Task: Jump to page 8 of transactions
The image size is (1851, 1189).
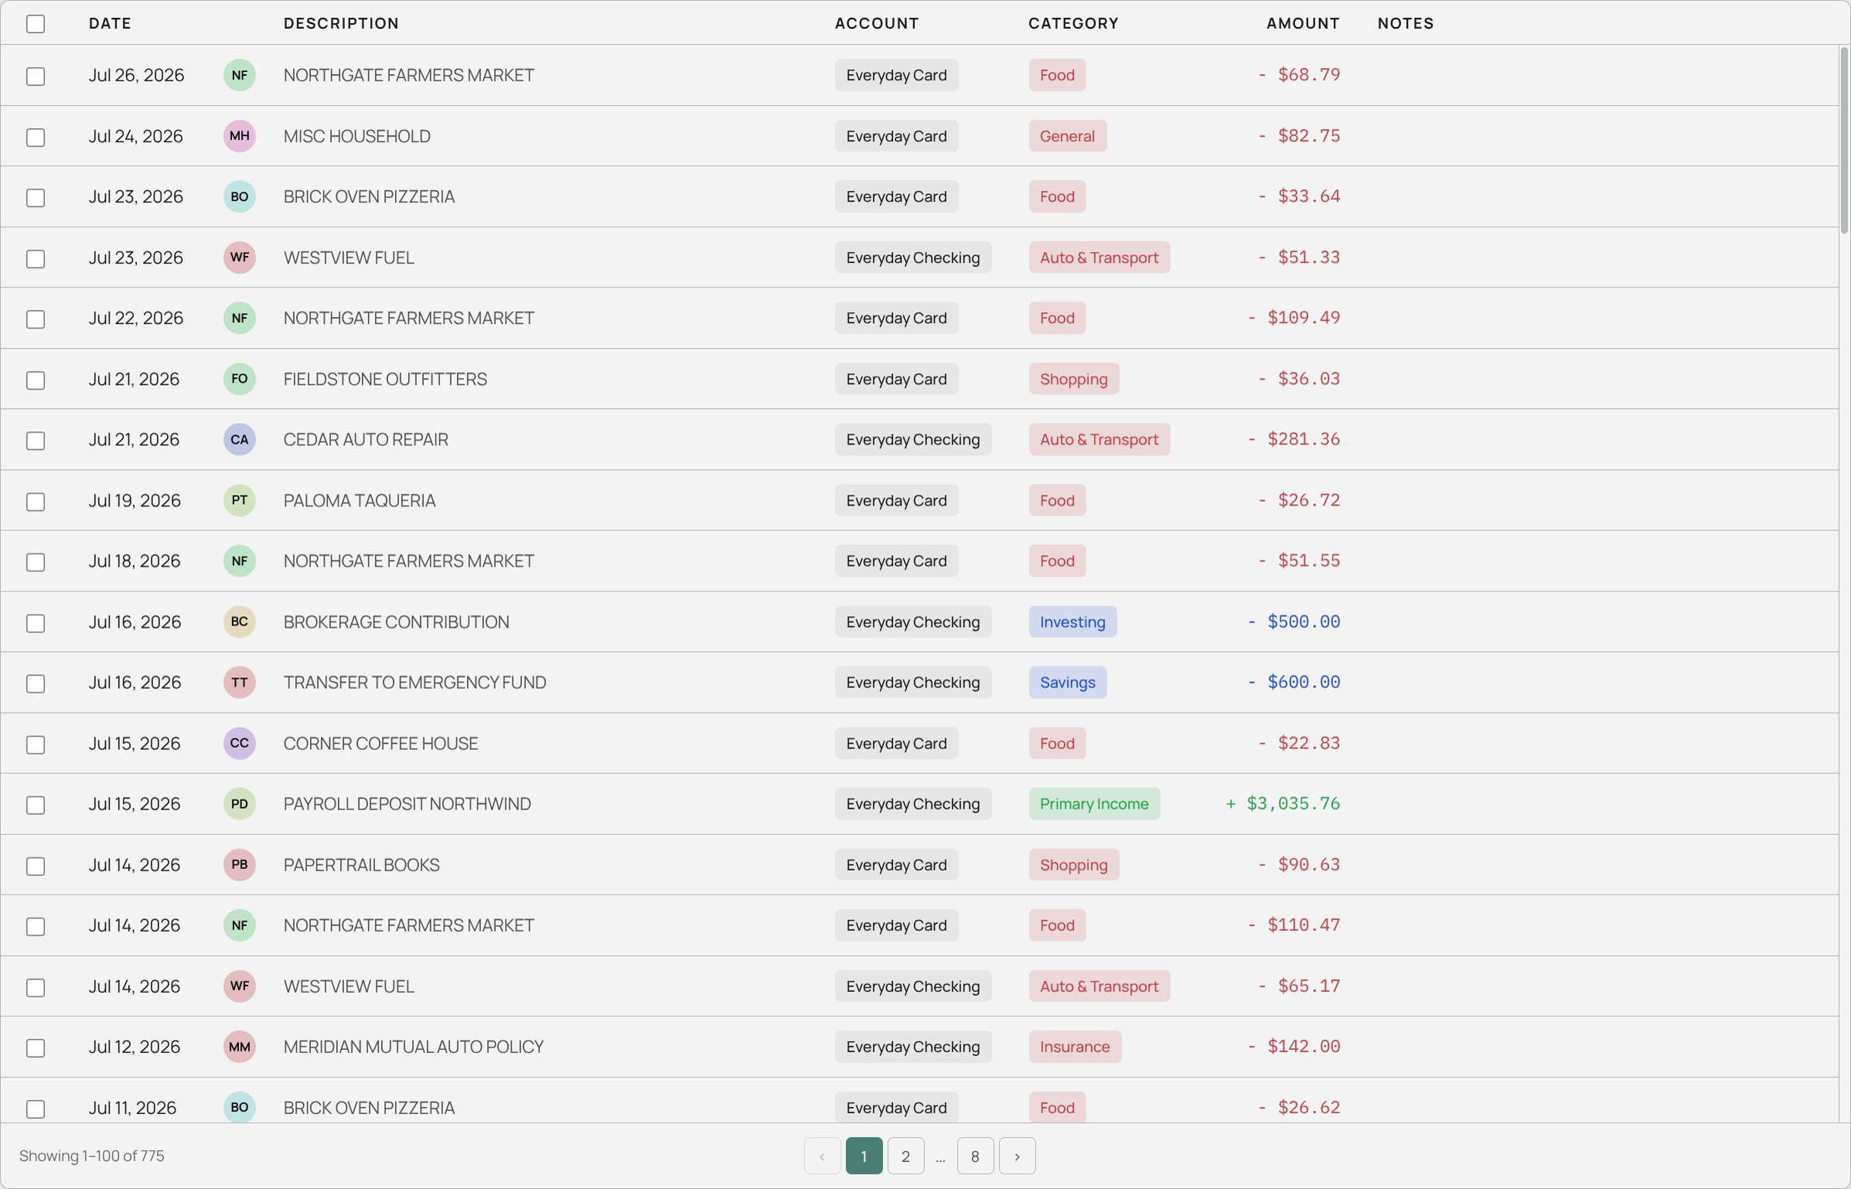Action: pos(975,1156)
